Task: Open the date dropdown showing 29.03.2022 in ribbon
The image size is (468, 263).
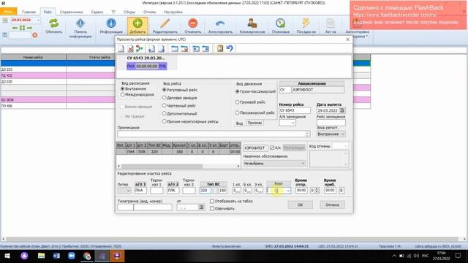Action: 38,20
